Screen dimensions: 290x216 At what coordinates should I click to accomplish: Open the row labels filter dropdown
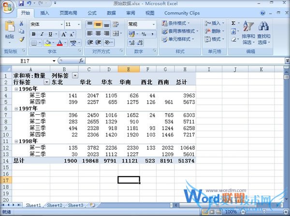[x=47, y=82]
